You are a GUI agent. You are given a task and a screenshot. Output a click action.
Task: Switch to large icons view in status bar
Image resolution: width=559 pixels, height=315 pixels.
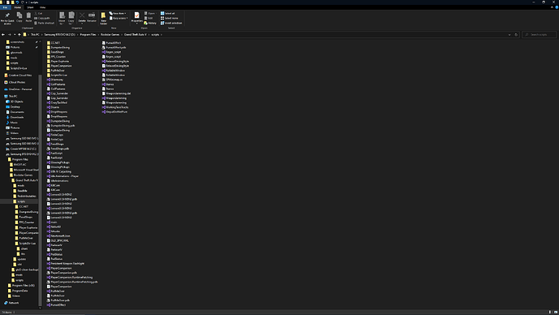(x=556, y=312)
